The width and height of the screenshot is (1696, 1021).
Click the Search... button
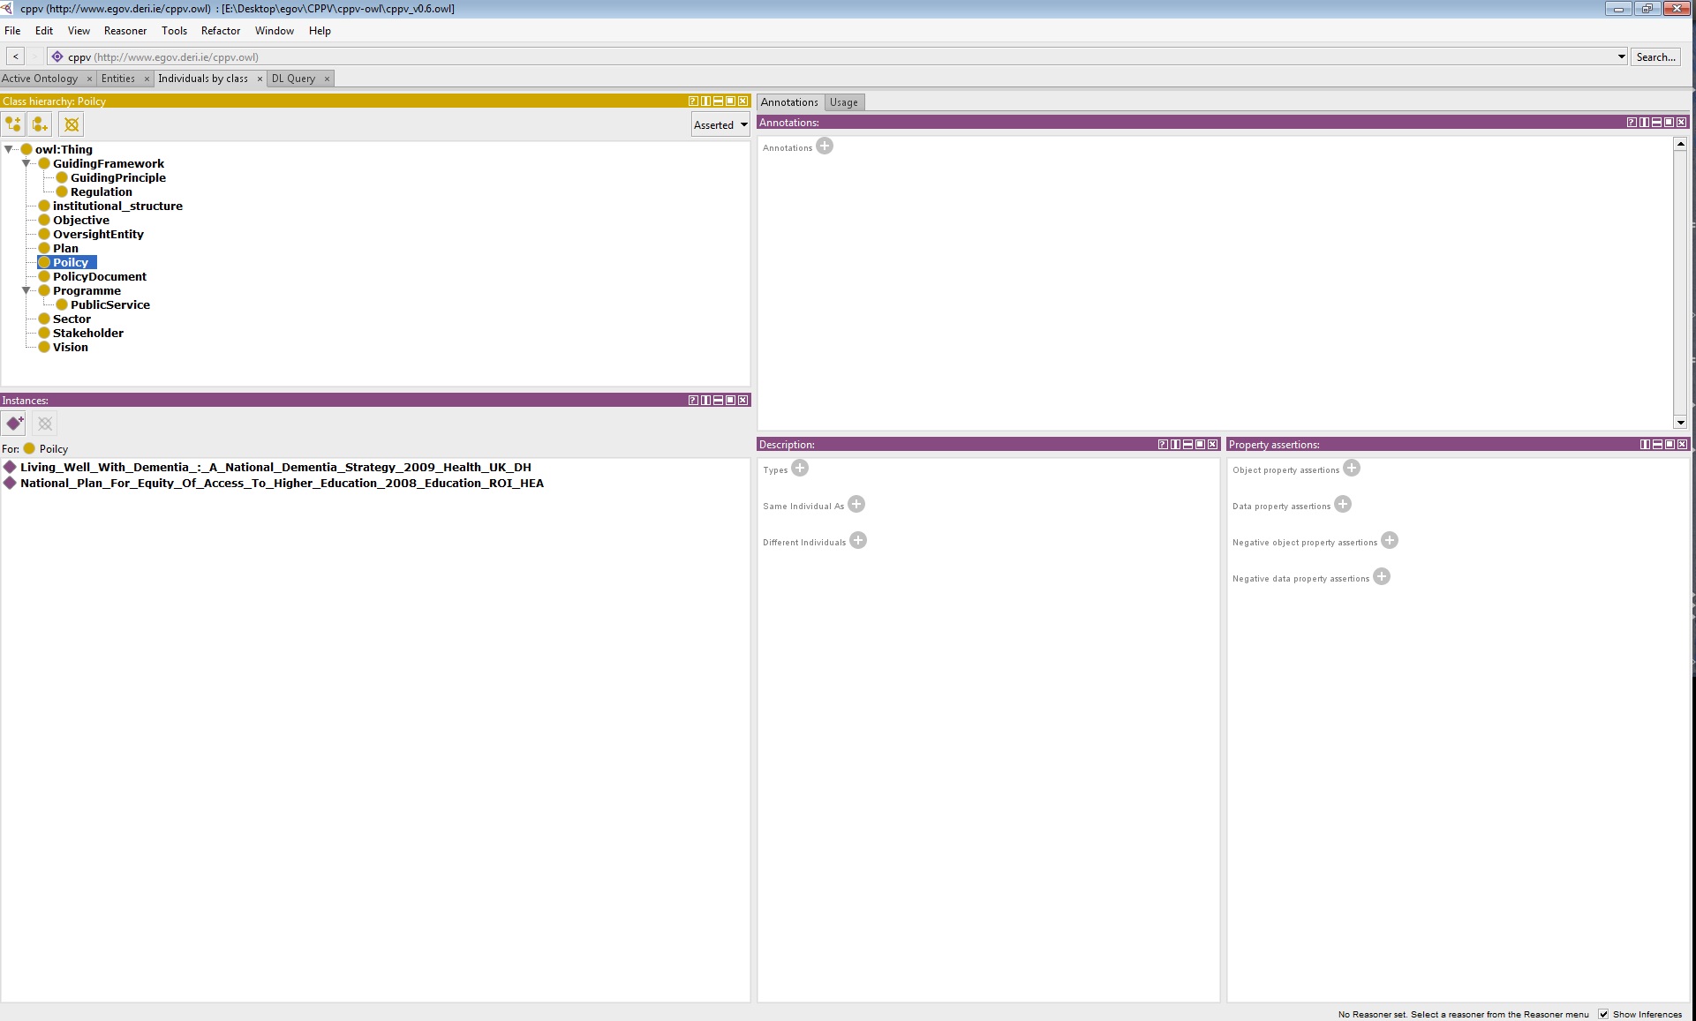pyautogui.click(x=1655, y=56)
